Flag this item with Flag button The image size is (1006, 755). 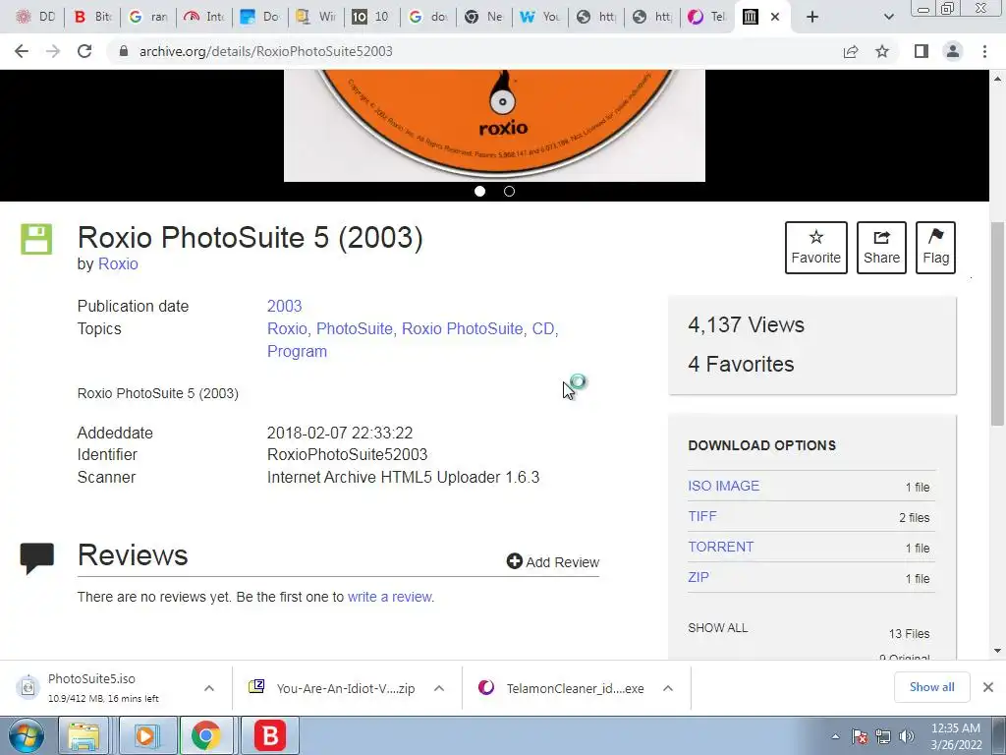[x=935, y=248]
